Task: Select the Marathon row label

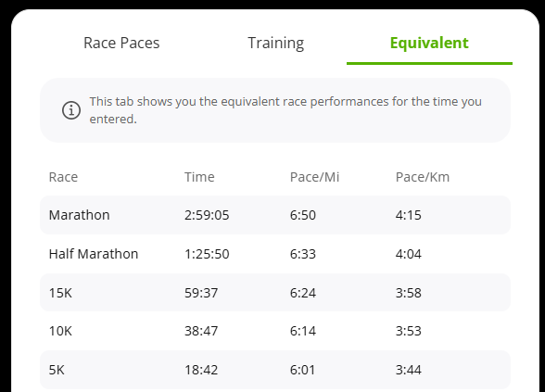Action: pyautogui.click(x=80, y=215)
